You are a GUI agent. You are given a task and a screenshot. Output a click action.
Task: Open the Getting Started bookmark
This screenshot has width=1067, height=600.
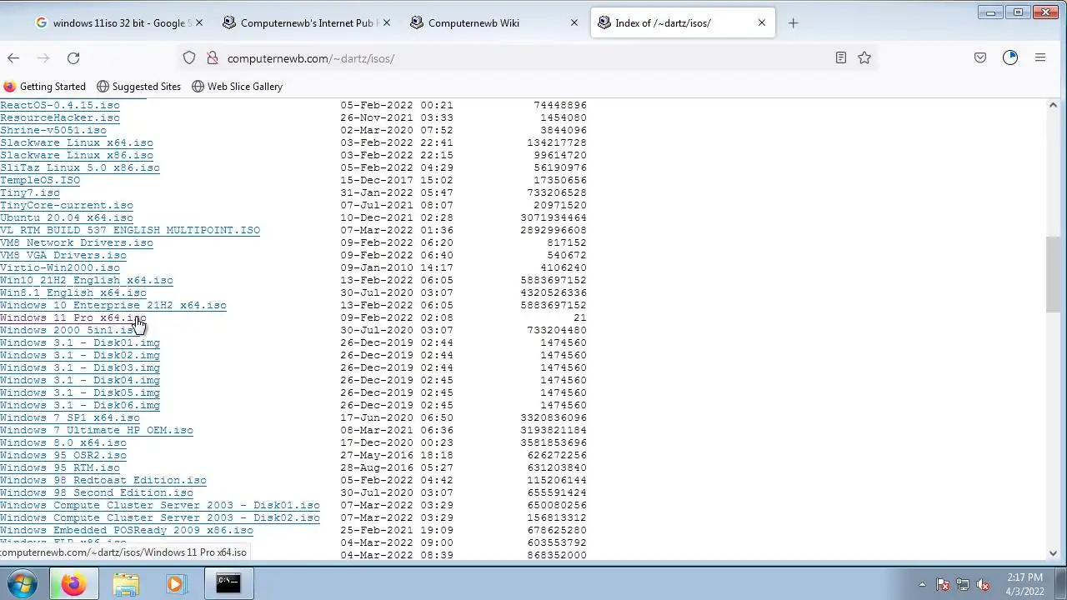(x=45, y=86)
